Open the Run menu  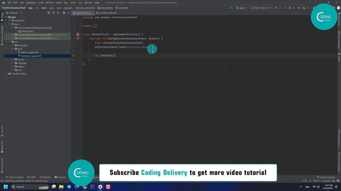pyautogui.click(x=66, y=3)
